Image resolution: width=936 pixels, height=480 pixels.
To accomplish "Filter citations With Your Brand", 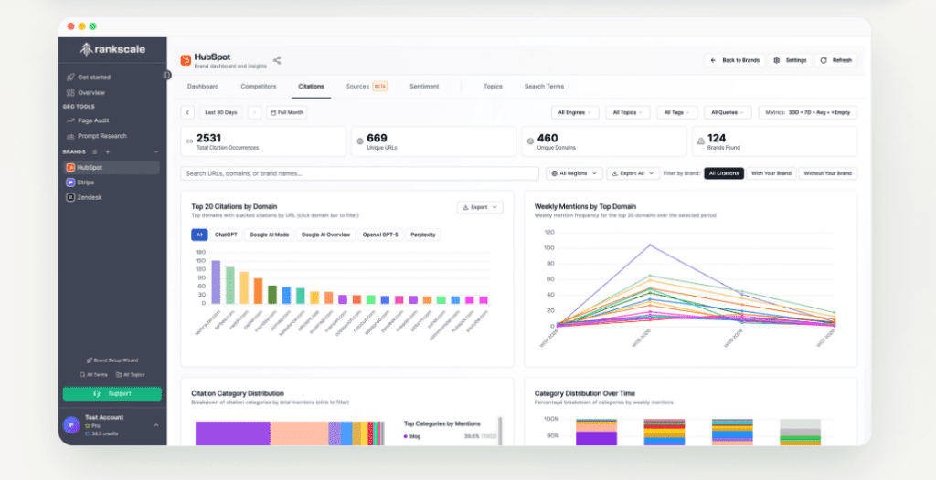I will click(771, 173).
